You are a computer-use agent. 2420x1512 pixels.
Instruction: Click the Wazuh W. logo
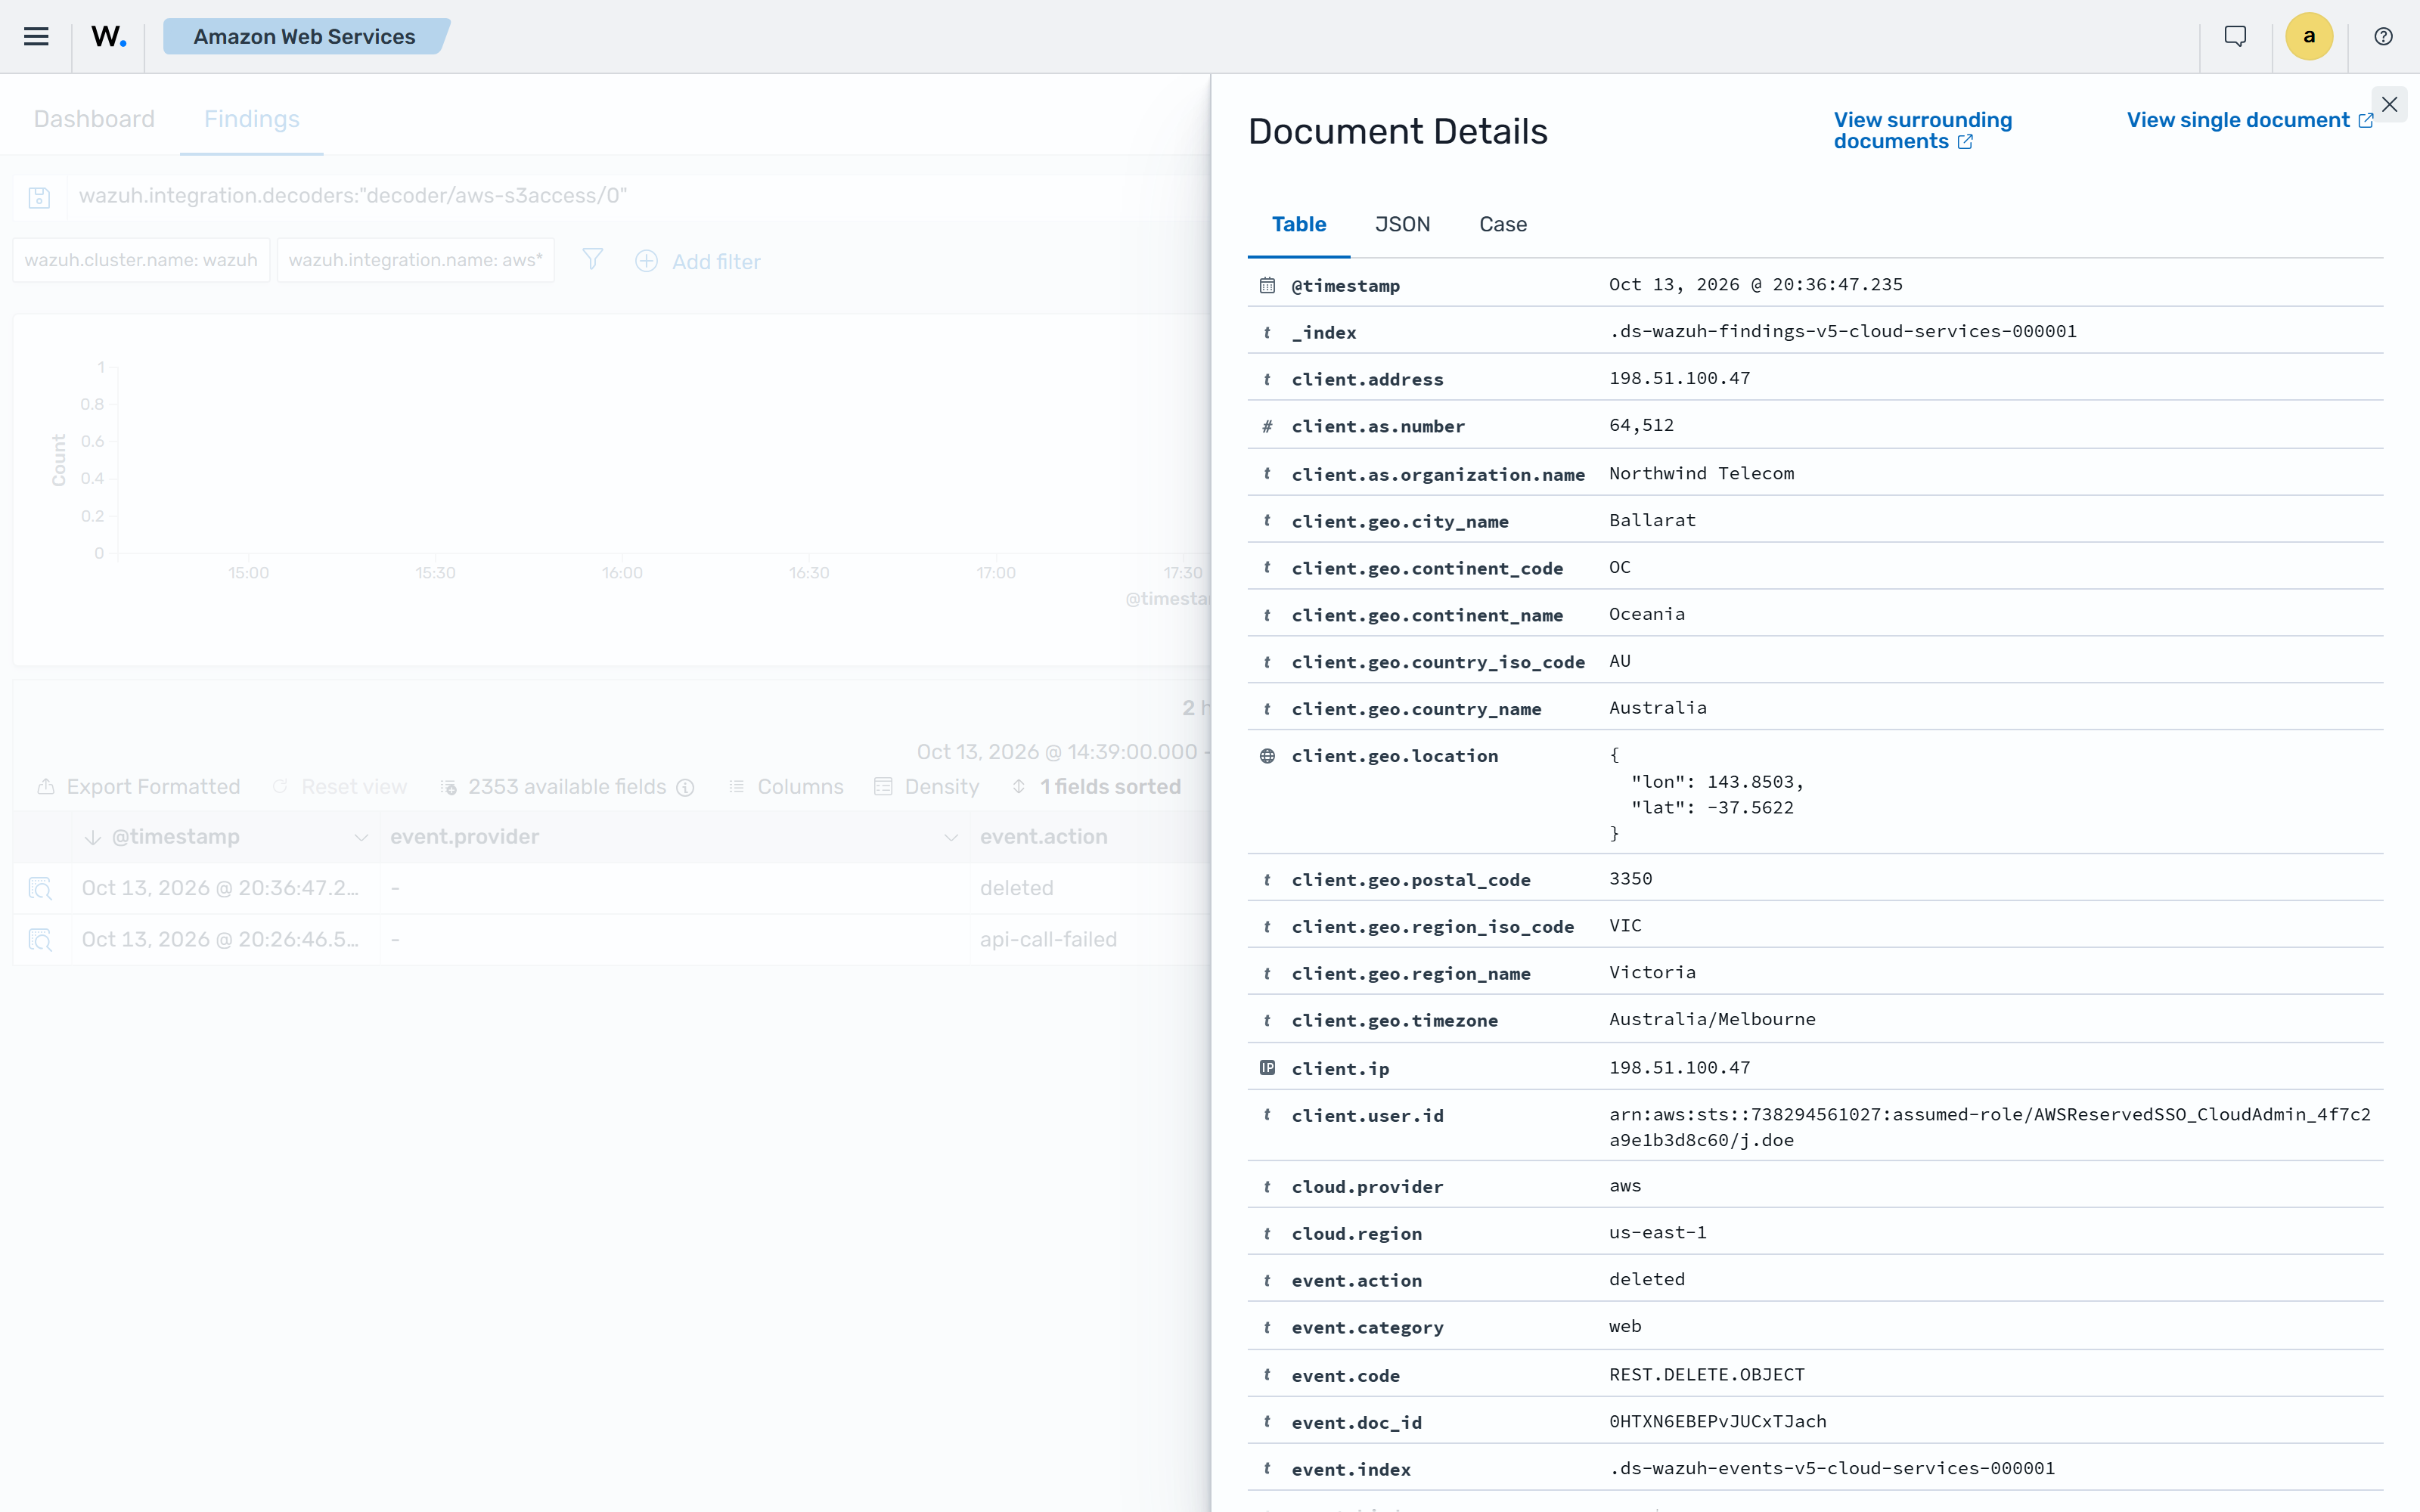[x=108, y=36]
